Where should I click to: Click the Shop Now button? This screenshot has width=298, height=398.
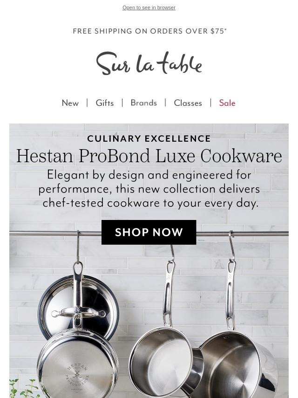[149, 232]
